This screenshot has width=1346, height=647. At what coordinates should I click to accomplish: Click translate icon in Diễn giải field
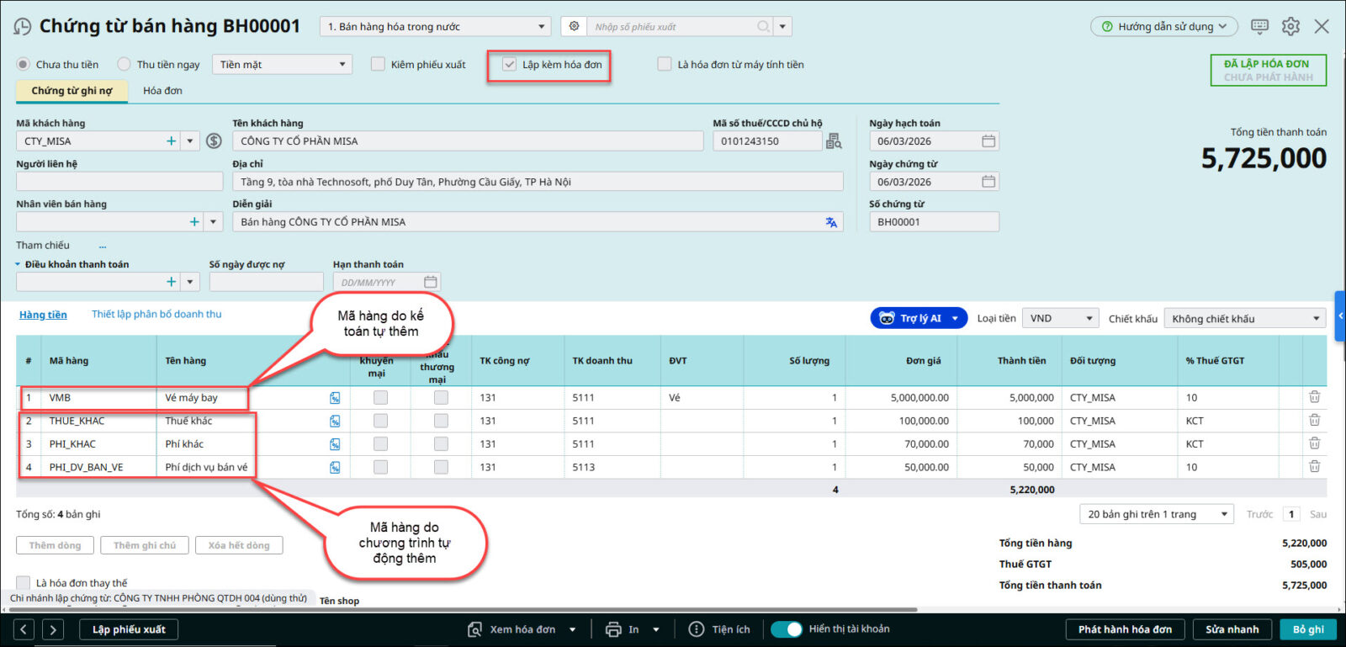pyautogui.click(x=831, y=222)
